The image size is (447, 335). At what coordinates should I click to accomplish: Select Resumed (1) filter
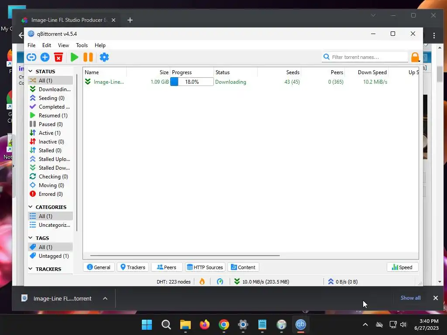pos(51,115)
